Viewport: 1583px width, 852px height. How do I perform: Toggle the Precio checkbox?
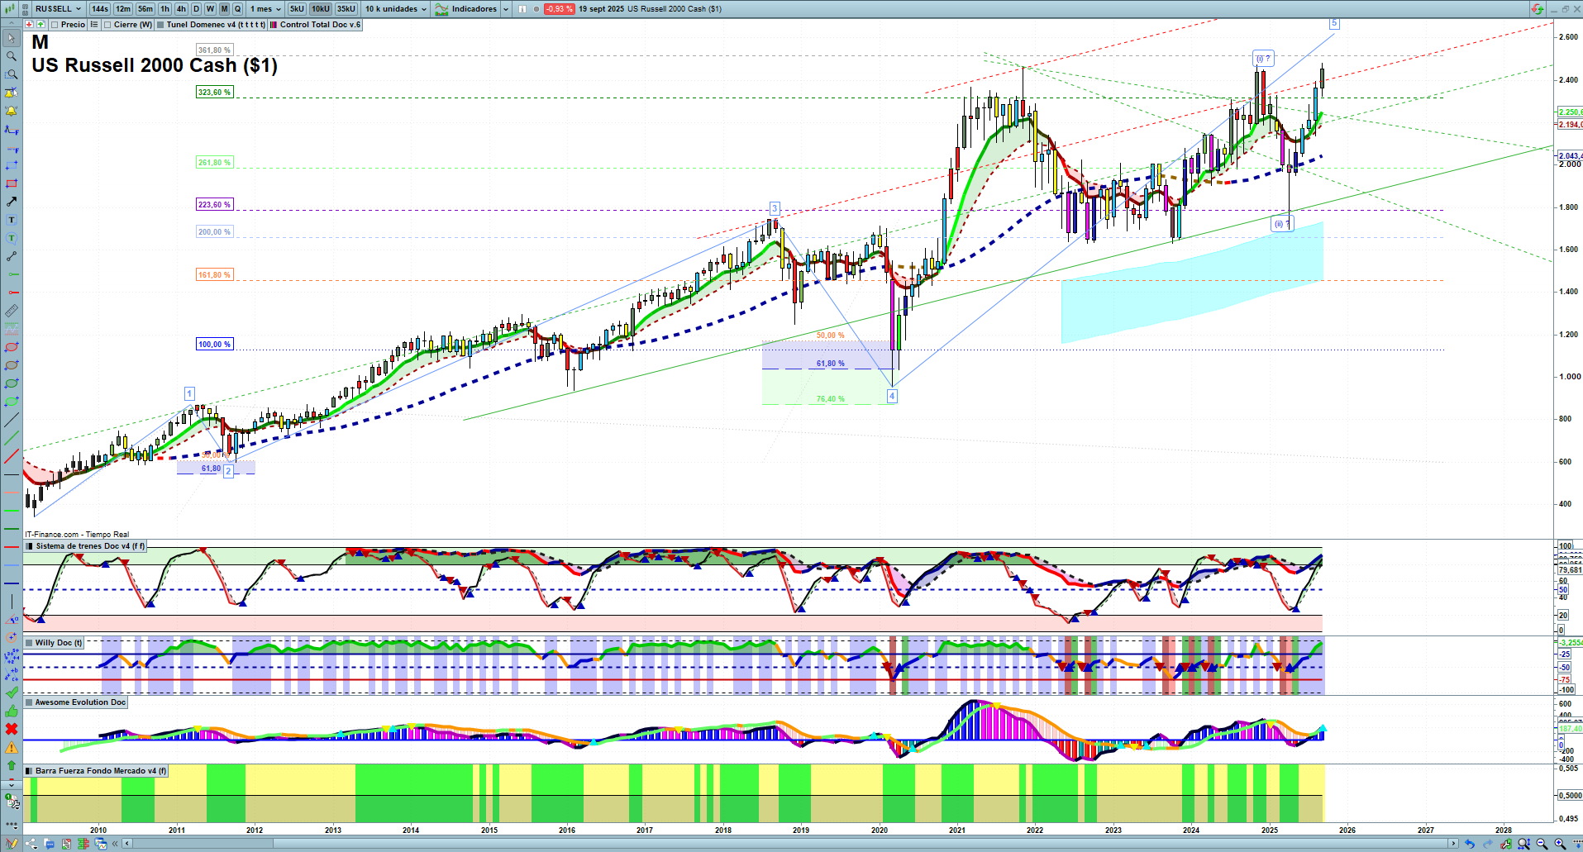(55, 25)
